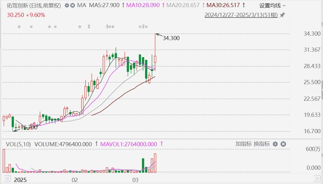Select the MA5:27.900 legend value
The width and height of the screenshot is (323, 184).
pos(104,5)
